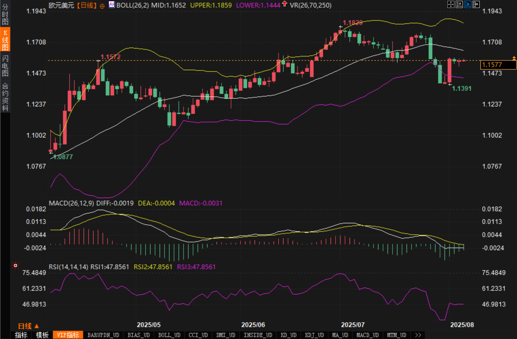Expand more indicators with >> arrow
Image resolution: width=517 pixels, height=339 pixels.
418,335
